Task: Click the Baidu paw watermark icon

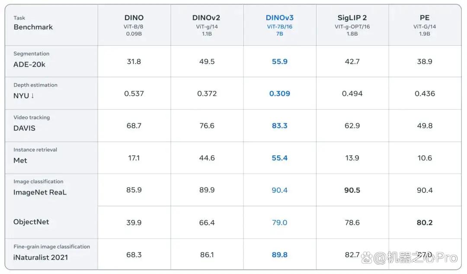Action: click(x=367, y=258)
